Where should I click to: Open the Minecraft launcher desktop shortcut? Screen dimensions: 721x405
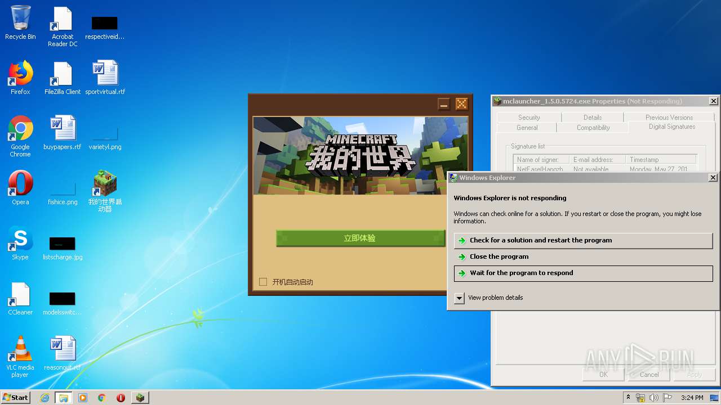(x=105, y=191)
